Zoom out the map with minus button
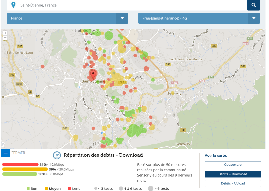Screen dimensions: 269x191 pos(5,38)
